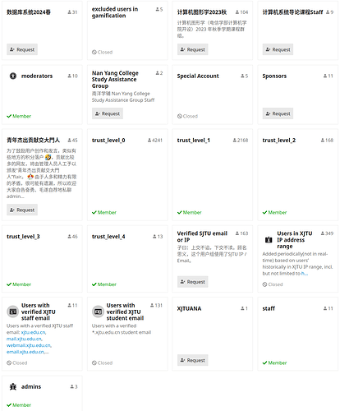Open the Special Account group card
The height and width of the screenshot is (411, 340).
click(213, 95)
